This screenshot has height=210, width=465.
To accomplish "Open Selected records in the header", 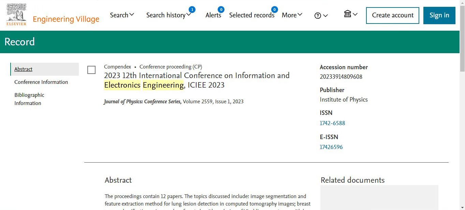I will pos(252,15).
